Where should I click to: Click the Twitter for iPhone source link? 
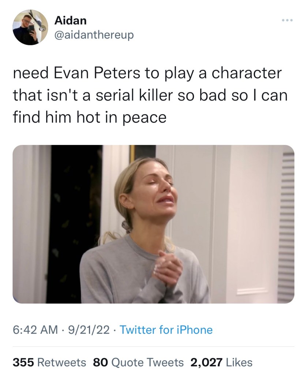pos(166,330)
